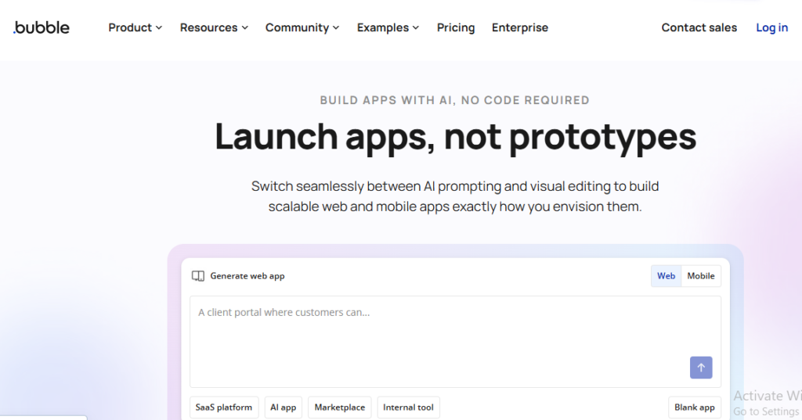
Task: Click the Generate web app label
Action: [247, 276]
